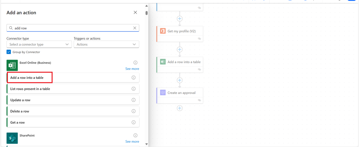359x147 pixels.
Task: Show info for Delete a row
Action: click(133, 111)
